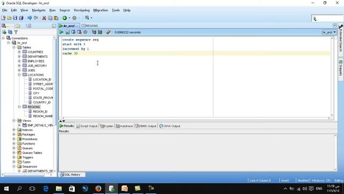This screenshot has height=194, width=344.
Task: Select the EMP_DETAILS_VIEW node in tree
Action: [40, 125]
